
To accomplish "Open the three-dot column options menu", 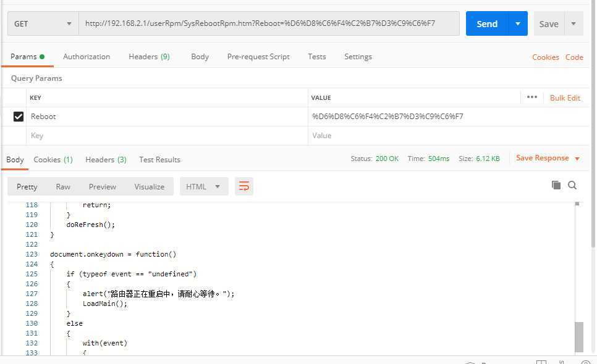I will click(x=532, y=97).
